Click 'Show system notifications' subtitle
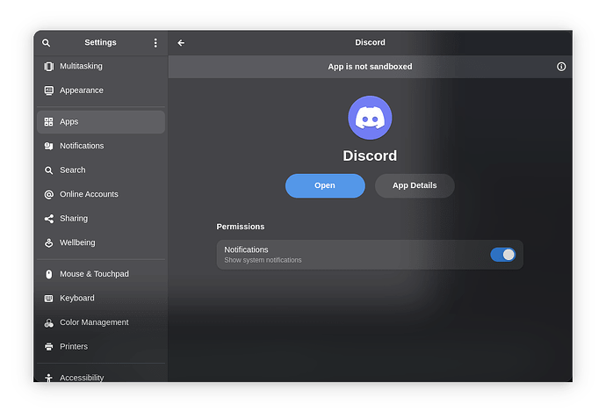 point(263,261)
